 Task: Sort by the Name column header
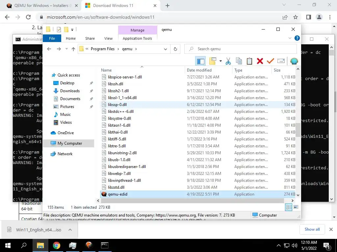[142, 70]
